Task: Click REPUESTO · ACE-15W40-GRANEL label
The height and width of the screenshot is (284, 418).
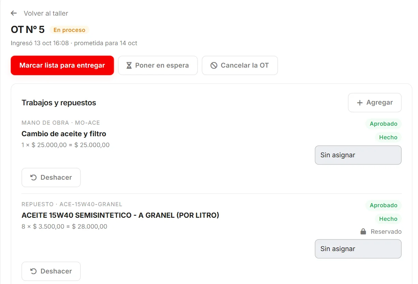Action: click(72, 204)
